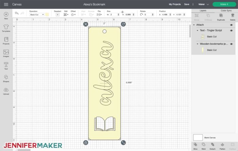The height and width of the screenshot is (151, 238).
Task: Click the Y position stepper arrows
Action: pyautogui.click(x=184, y=15)
